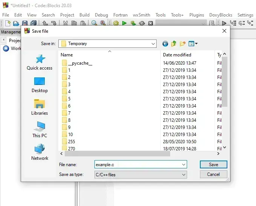Open the DoxyBlocks menu
256x206 pixels.
pos(221,15)
